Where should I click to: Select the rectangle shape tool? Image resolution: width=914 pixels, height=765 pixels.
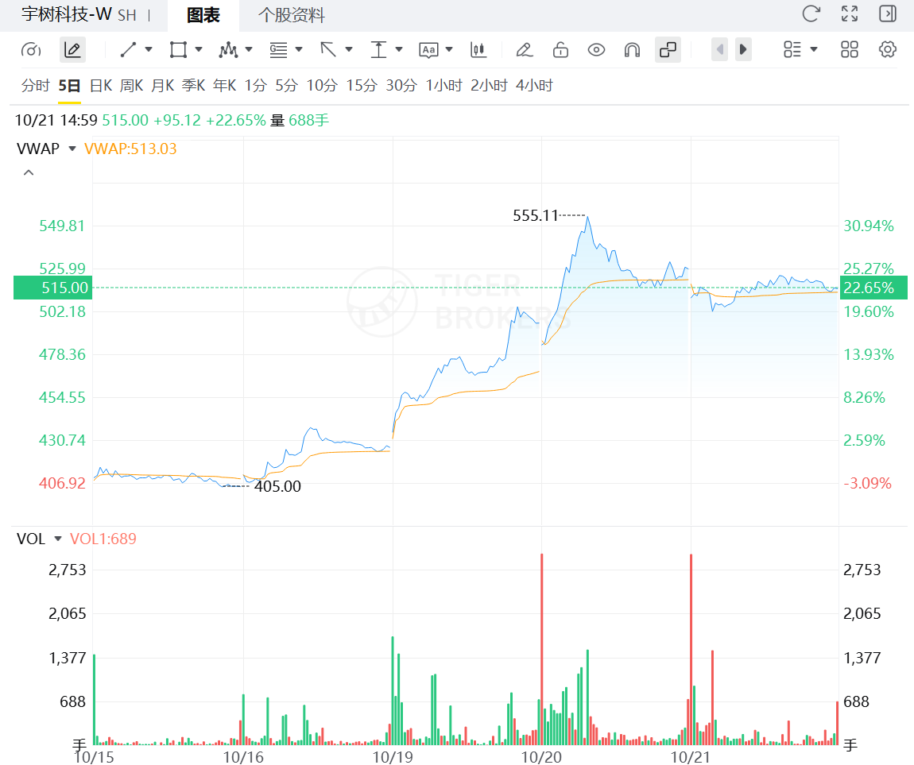tap(178, 50)
